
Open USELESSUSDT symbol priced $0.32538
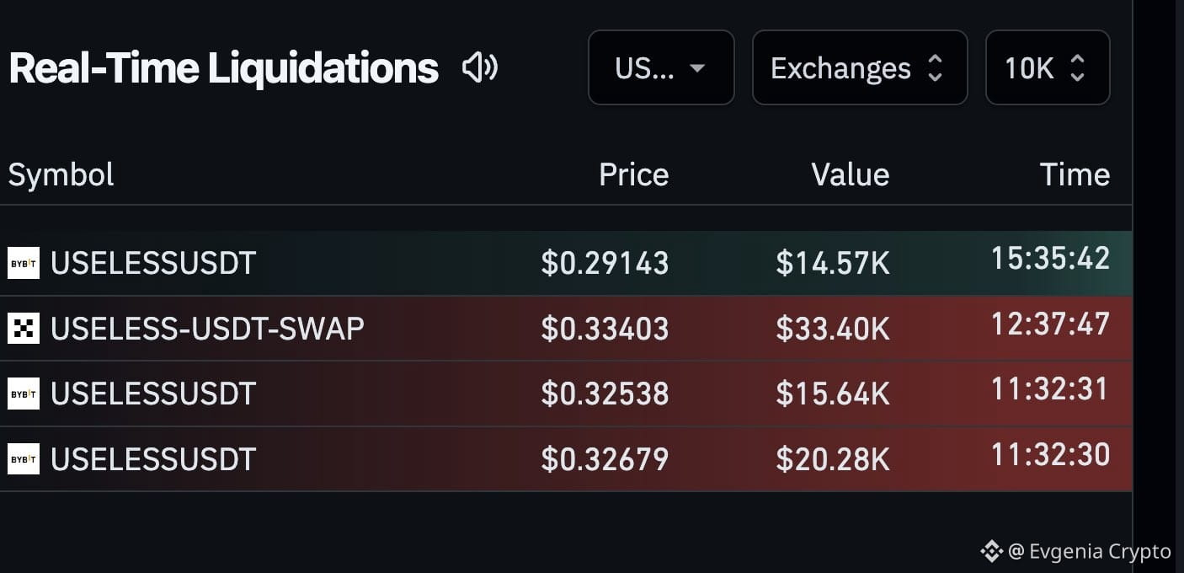point(153,394)
